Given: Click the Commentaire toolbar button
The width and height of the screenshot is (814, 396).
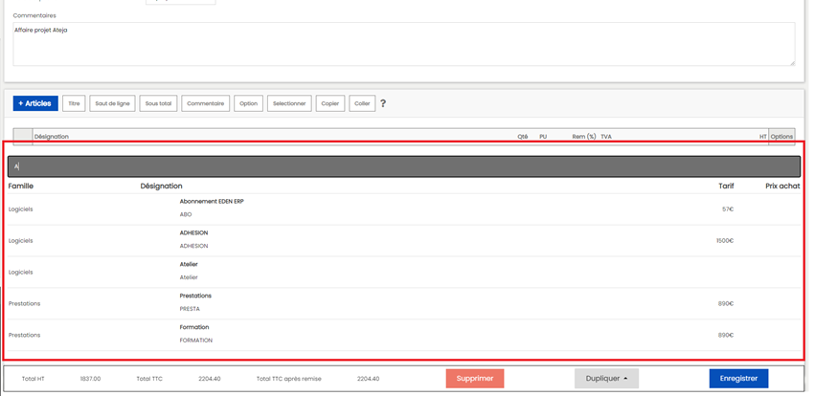Looking at the screenshot, I should pos(205,103).
